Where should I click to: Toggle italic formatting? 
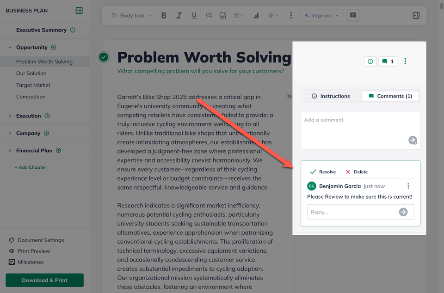click(179, 16)
